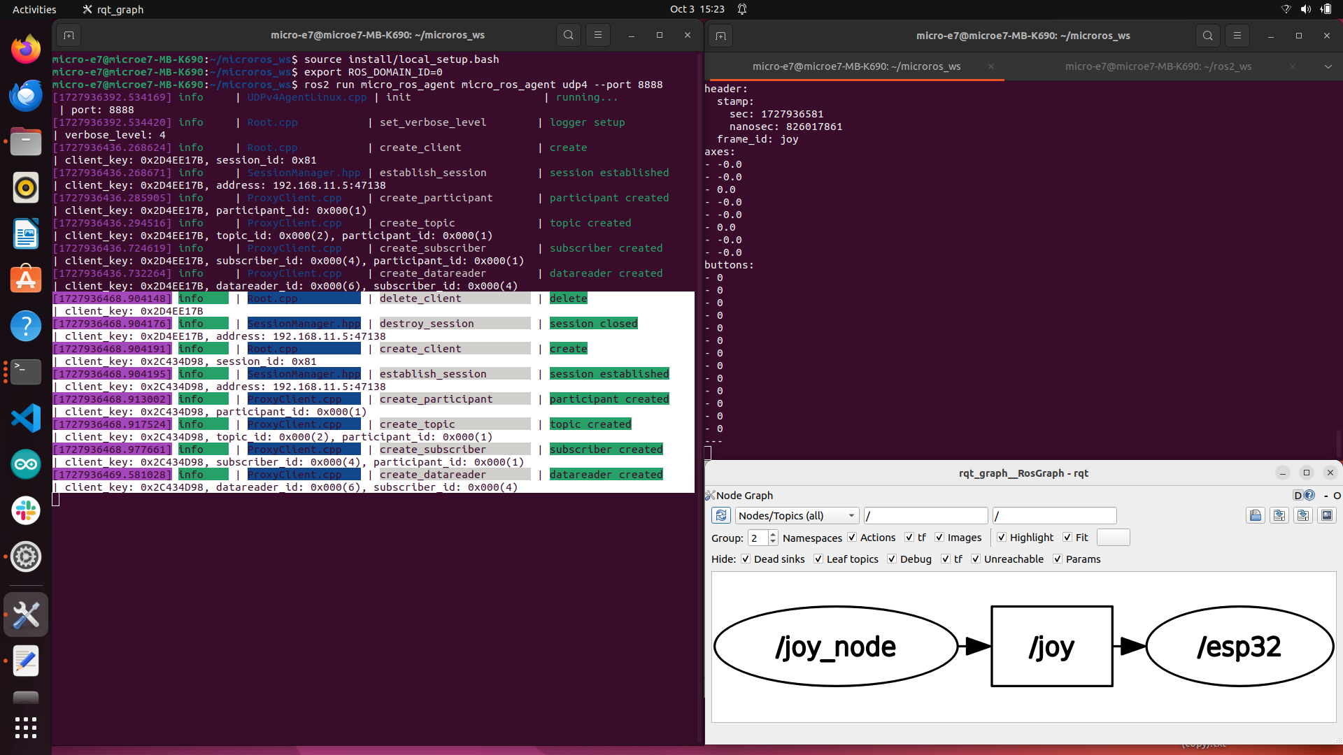This screenshot has width=1343, height=755.
Task: Click the new tab icon in right terminal
Action: [x=720, y=35]
